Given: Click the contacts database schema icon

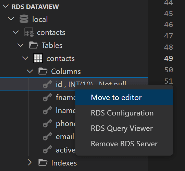Looking at the screenshot, I should point(29,32).
